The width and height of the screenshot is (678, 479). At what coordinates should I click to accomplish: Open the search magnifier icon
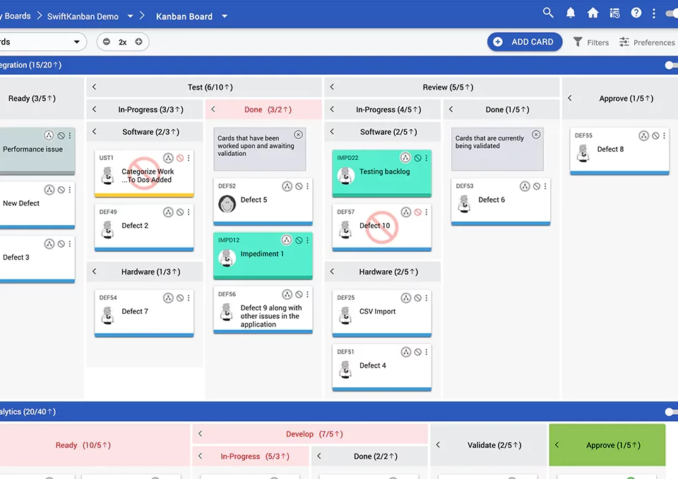point(548,13)
